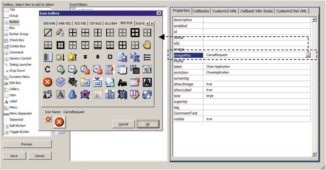Click the scroll-down arrow of properties panel
326x170 pixels.
pyautogui.click(x=314, y=154)
